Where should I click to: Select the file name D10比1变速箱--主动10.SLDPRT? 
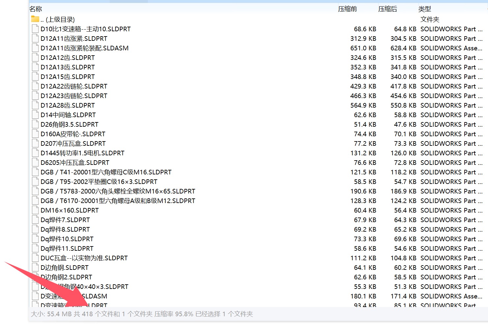86,29
